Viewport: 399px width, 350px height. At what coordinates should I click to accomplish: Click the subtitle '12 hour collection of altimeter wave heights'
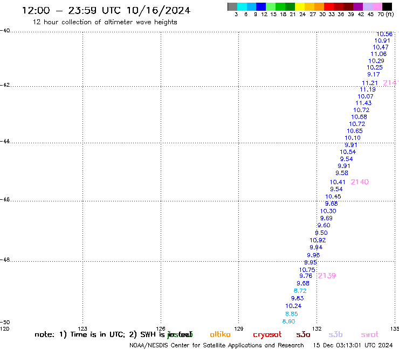(x=105, y=22)
